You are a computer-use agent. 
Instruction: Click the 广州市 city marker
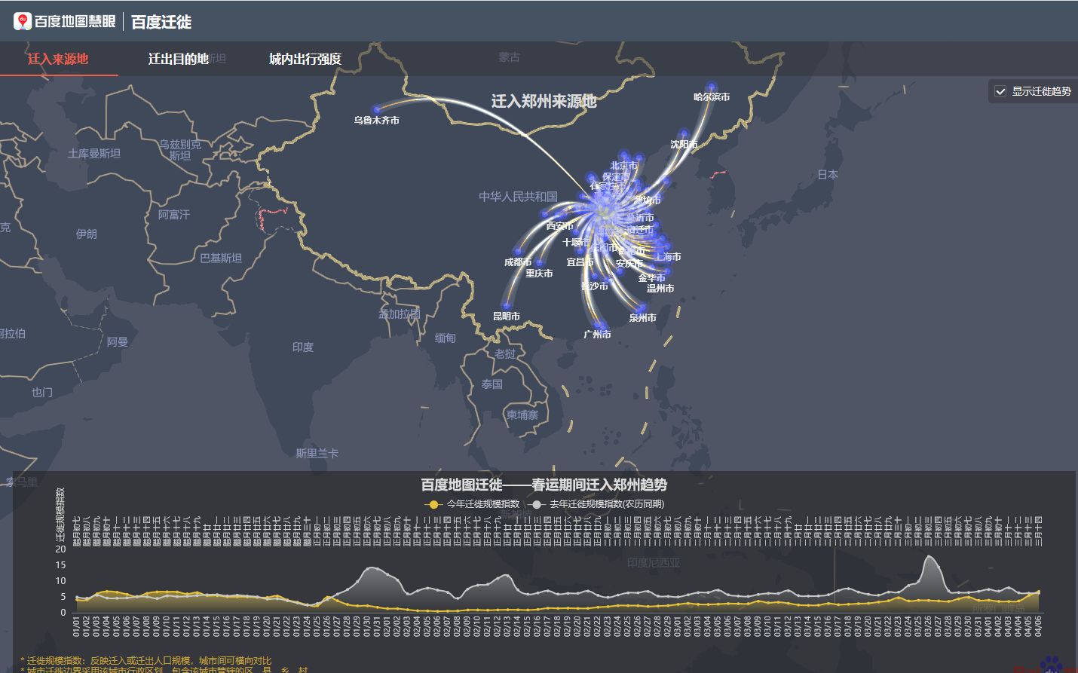pos(599,325)
